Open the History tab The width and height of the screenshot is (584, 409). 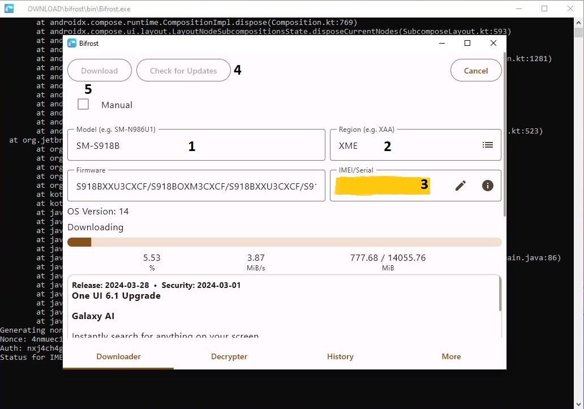click(x=340, y=356)
